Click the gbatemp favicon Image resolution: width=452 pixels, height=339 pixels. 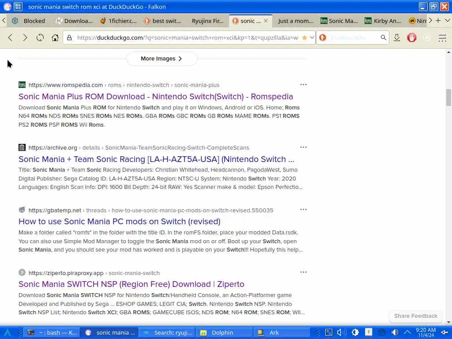[22, 210]
